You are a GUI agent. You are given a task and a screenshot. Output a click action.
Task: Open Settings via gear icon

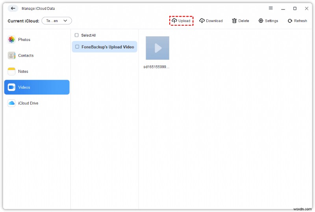(x=261, y=21)
